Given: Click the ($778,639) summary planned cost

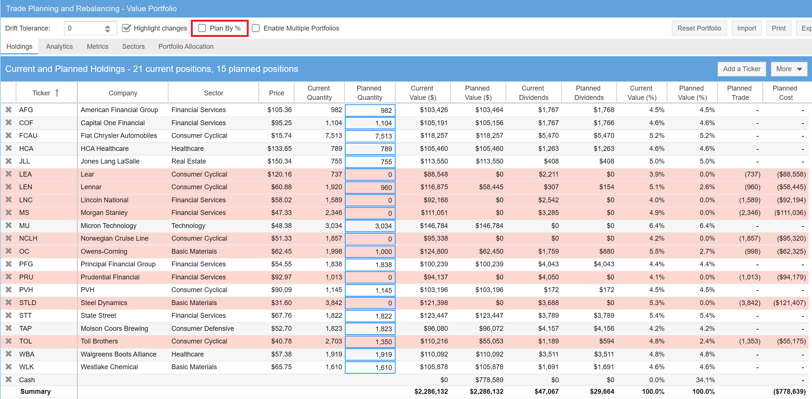Looking at the screenshot, I should 789,392.
